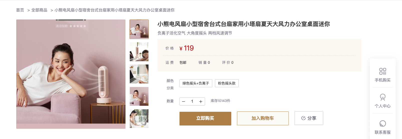This screenshot has height=139, width=402.
Task: Select the first product thumbnail
Action: (x=139, y=29)
